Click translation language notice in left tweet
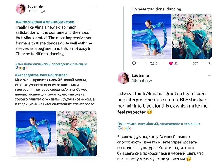Image resolution: width=224 pixels, height=168 pixels. [51, 64]
